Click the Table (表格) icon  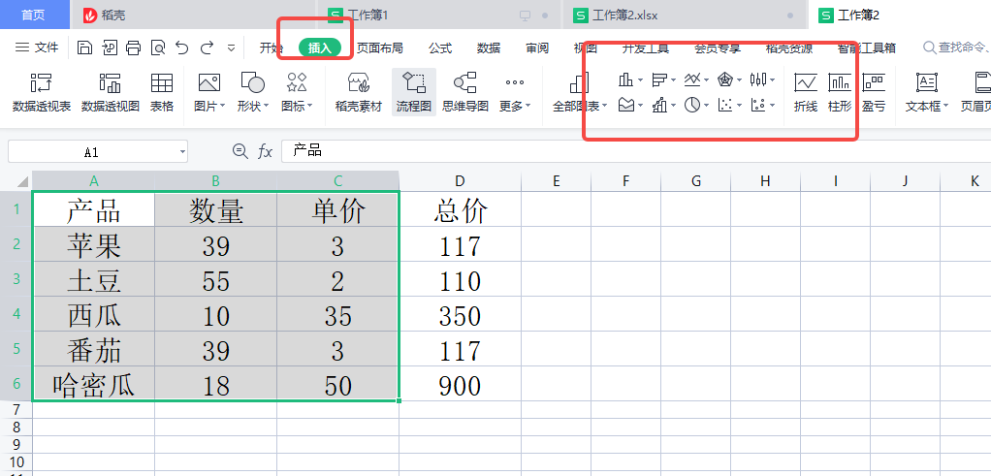[162, 91]
